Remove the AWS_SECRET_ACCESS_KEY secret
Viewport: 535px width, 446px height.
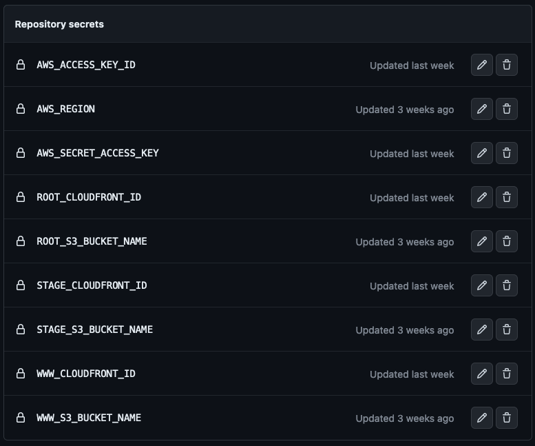(507, 153)
